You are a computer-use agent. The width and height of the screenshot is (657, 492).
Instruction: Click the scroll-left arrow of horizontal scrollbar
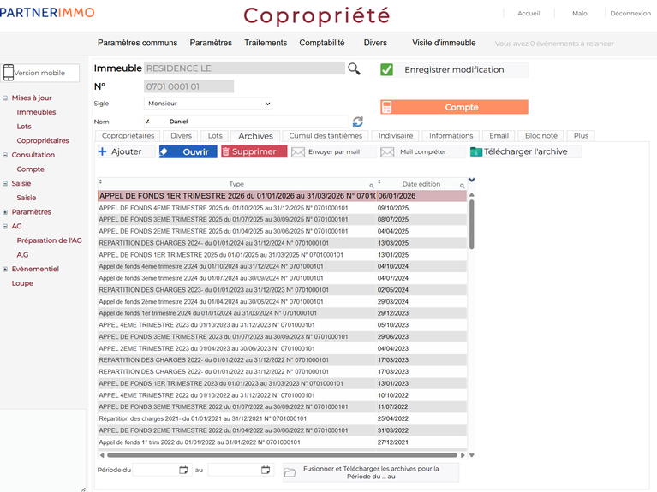pyautogui.click(x=102, y=455)
